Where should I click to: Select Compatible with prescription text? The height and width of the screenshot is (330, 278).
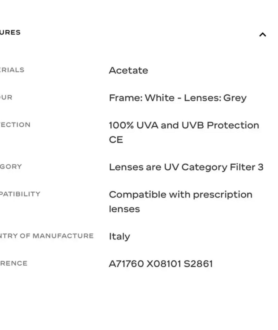(x=180, y=195)
